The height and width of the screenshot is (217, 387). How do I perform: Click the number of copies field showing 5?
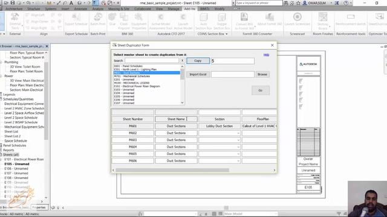tap(232, 61)
